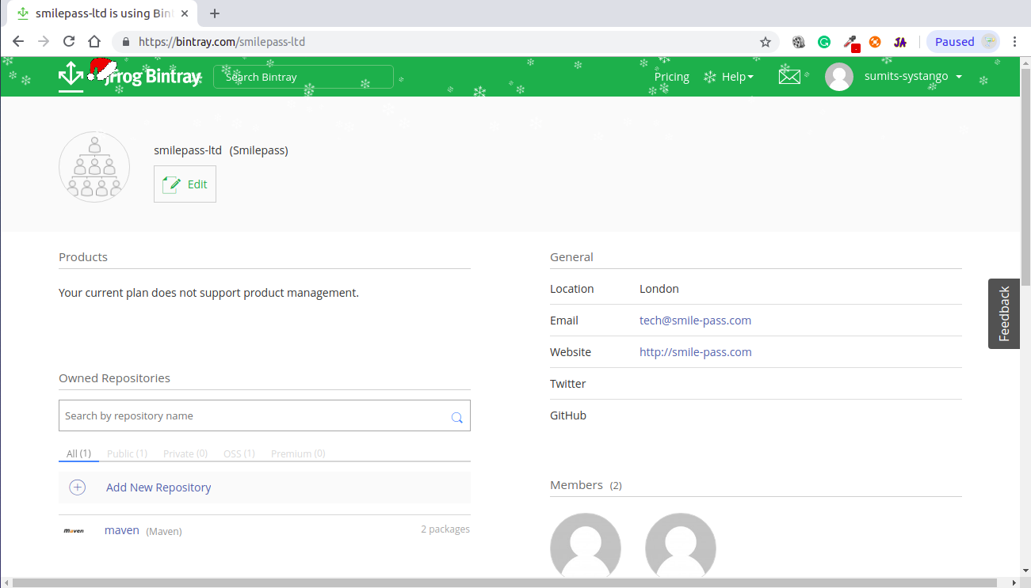
Task: Expand the sumits-systango user menu
Action: click(915, 77)
